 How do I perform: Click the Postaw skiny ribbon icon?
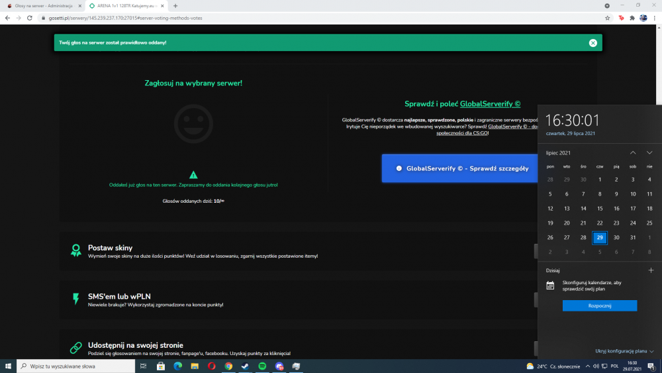coord(76,250)
